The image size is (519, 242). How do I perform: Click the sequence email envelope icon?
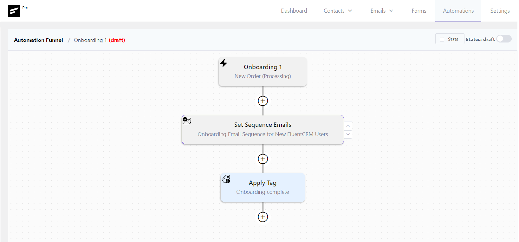point(187,121)
